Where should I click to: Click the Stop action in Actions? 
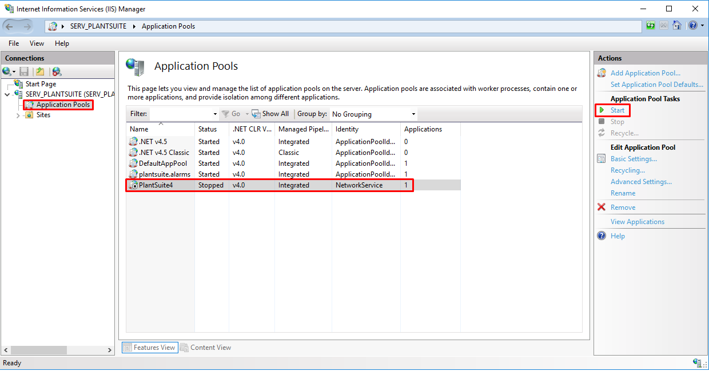(618, 122)
